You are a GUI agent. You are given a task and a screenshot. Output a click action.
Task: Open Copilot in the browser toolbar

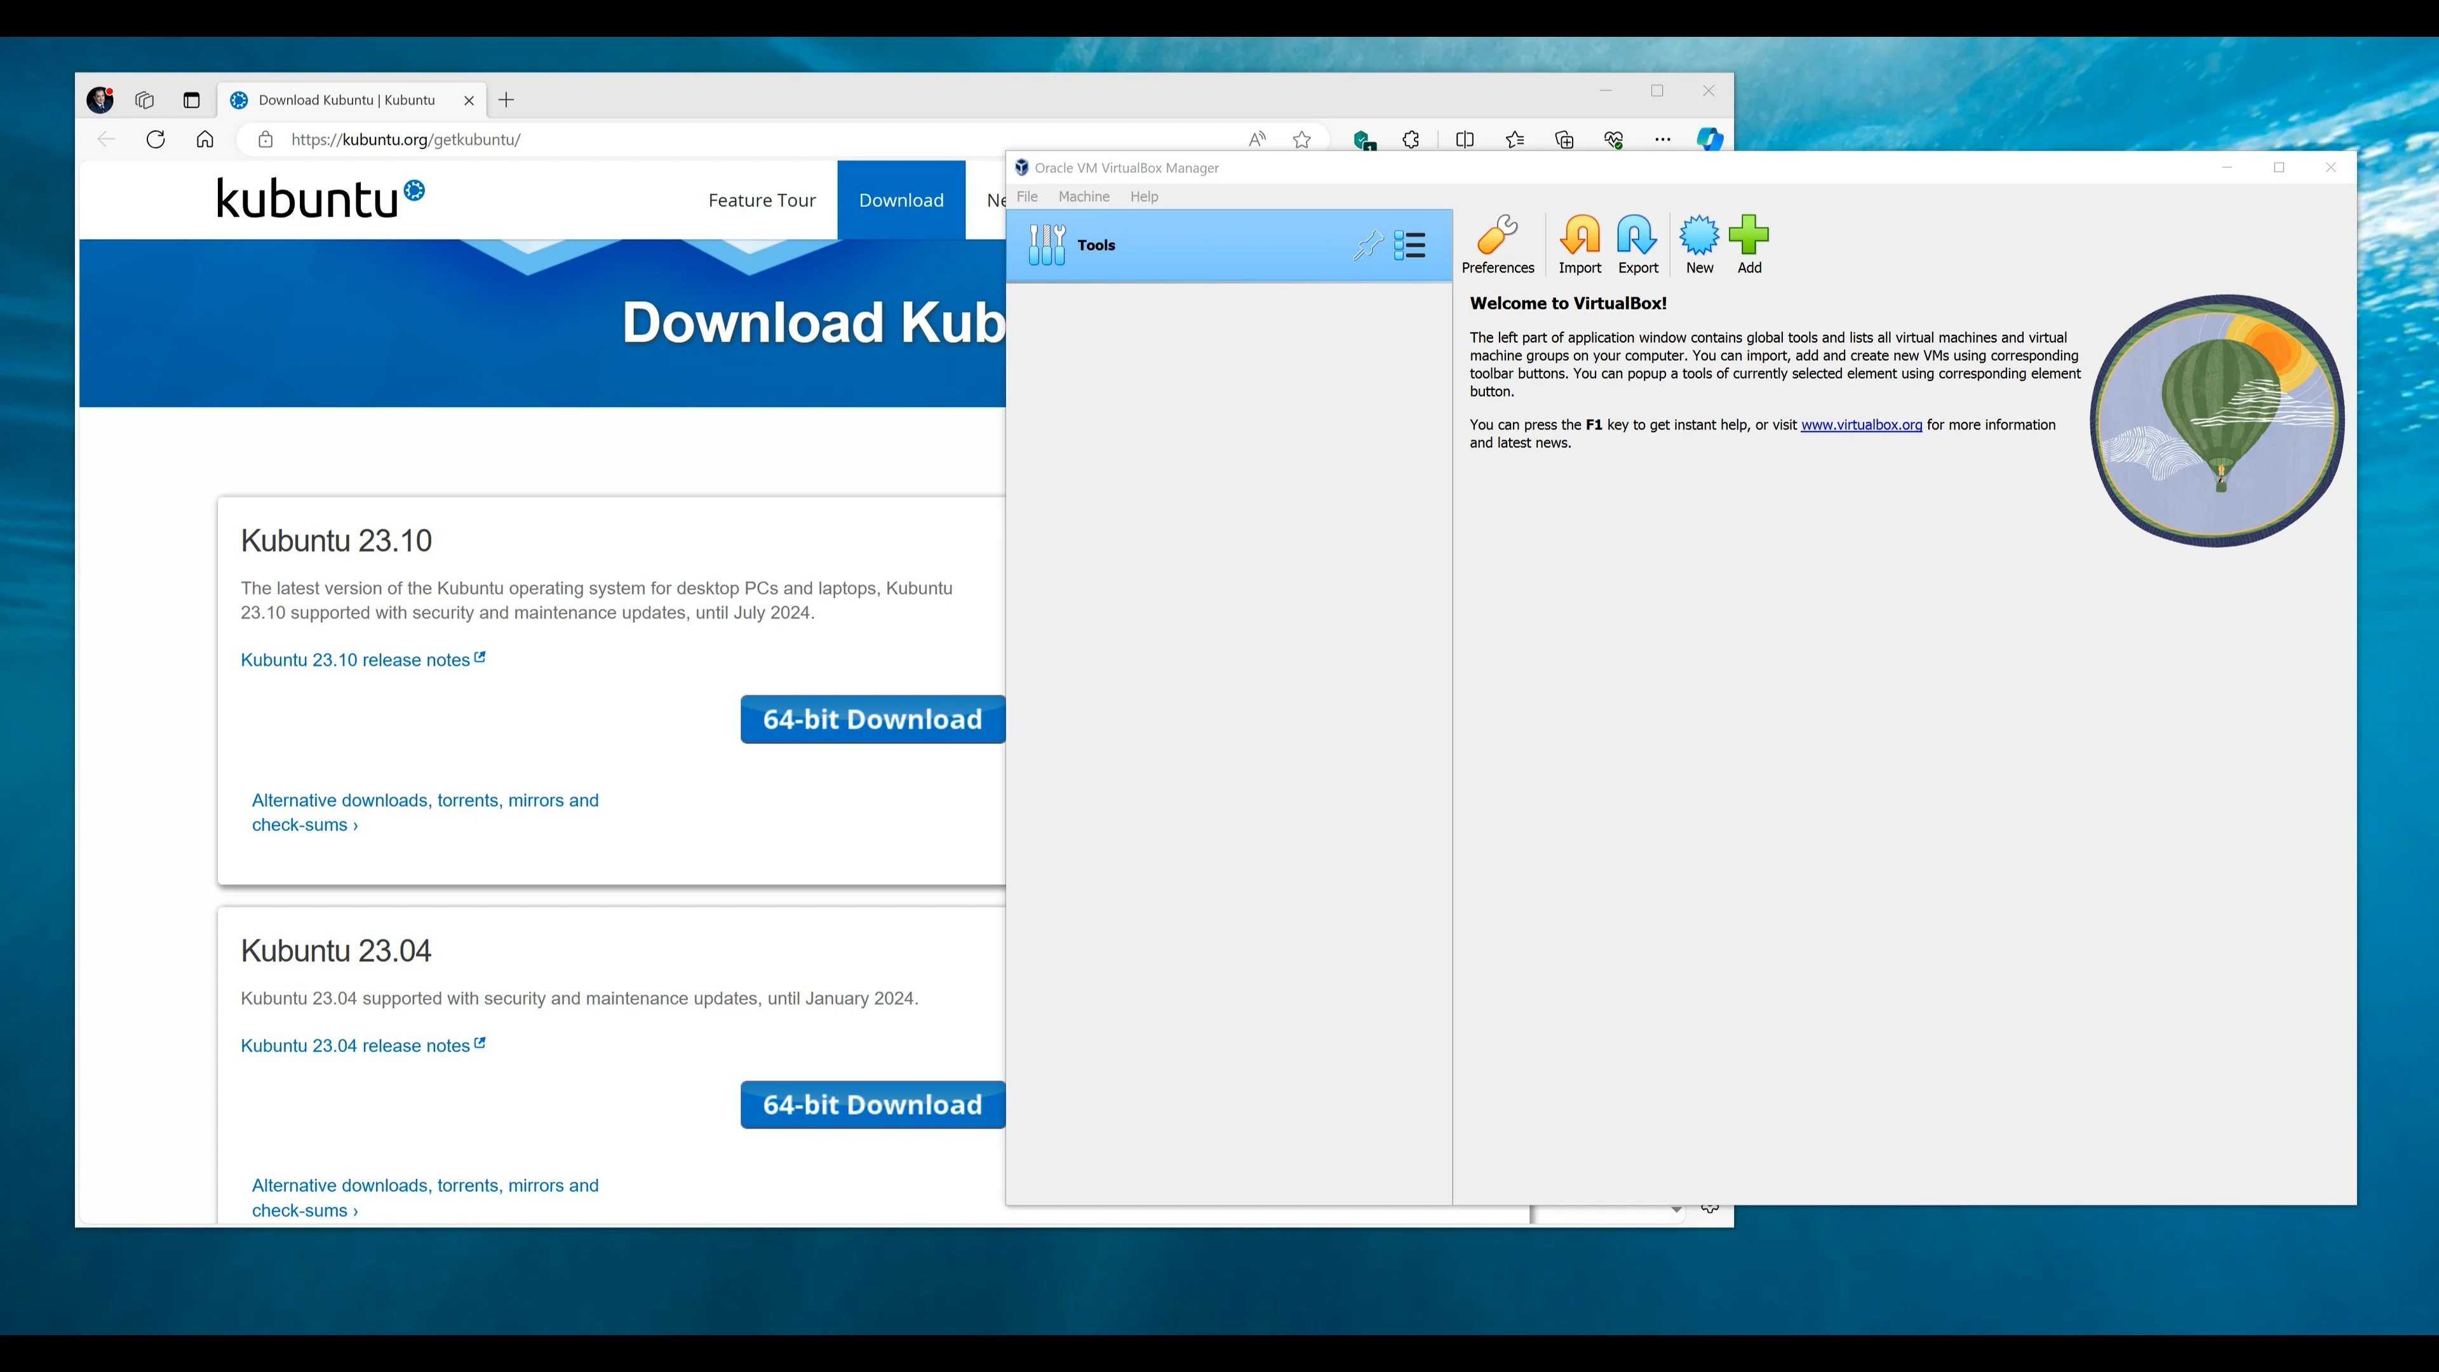(1710, 139)
